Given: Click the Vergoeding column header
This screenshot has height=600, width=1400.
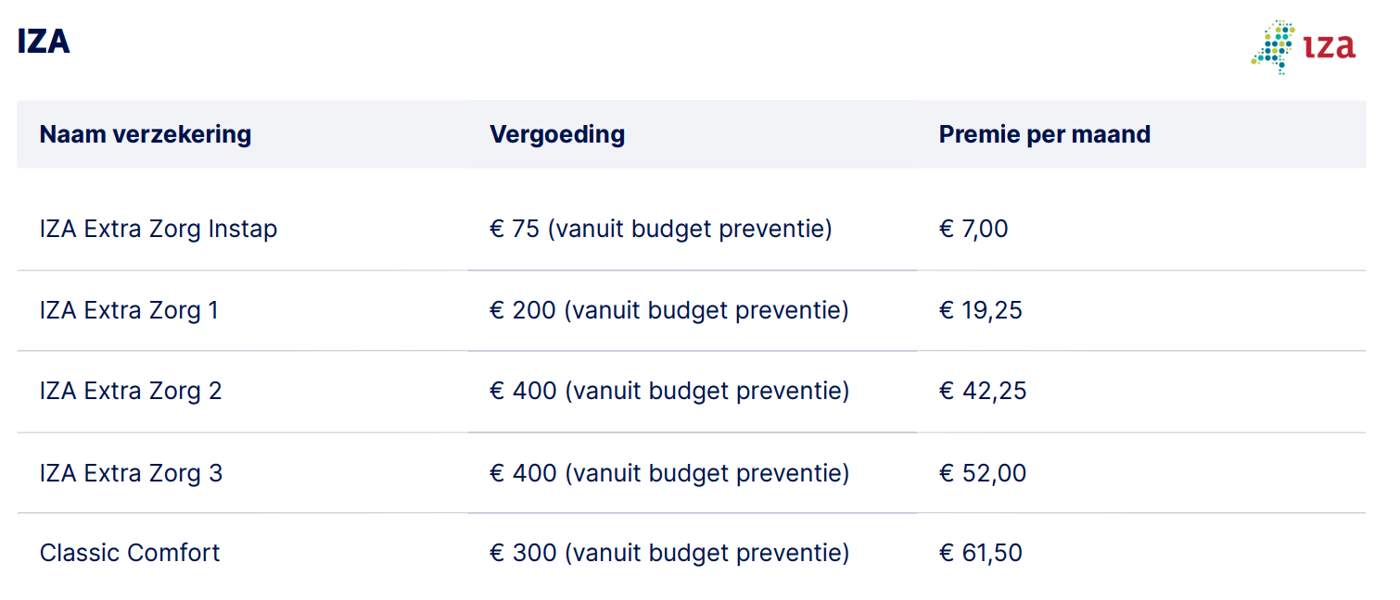Looking at the screenshot, I should pyautogui.click(x=557, y=134).
